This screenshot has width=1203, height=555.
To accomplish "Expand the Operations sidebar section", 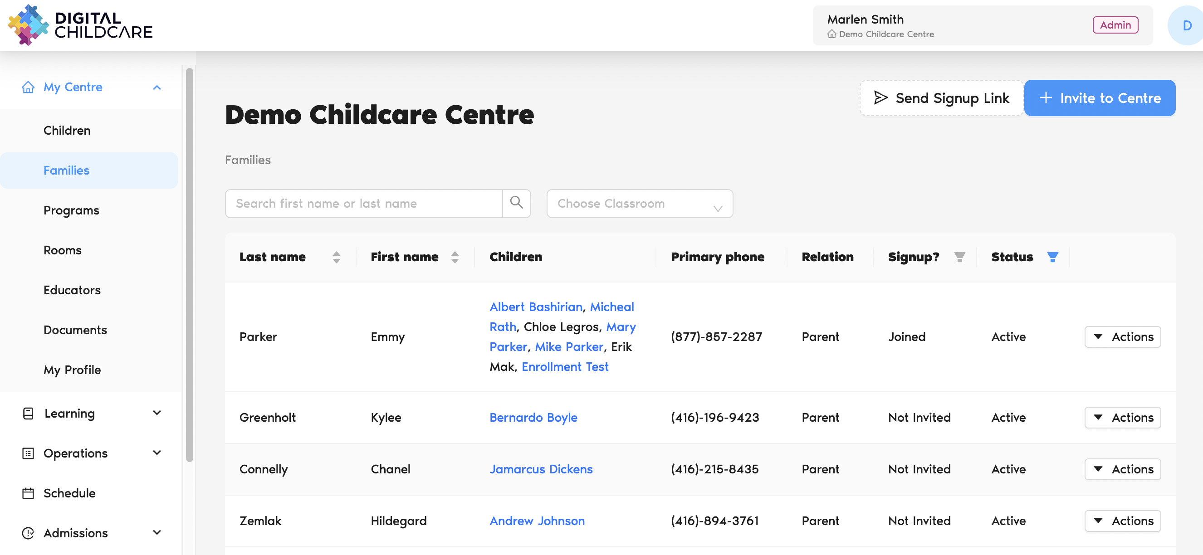I will [x=157, y=453].
